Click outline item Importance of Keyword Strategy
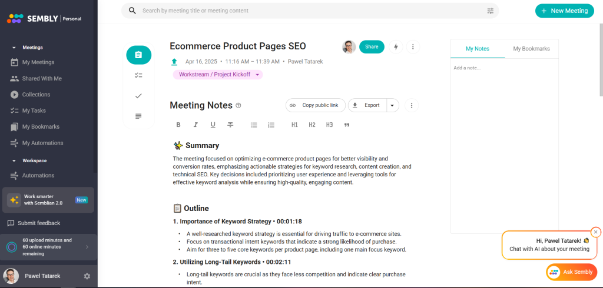This screenshot has width=603, height=288. 237,222
